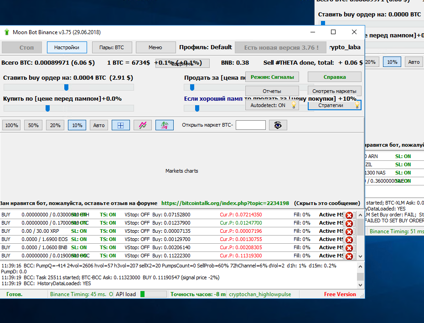Screen dimensions: 424x323
Task: Click the eye icon beside market field
Action: [x=278, y=125]
